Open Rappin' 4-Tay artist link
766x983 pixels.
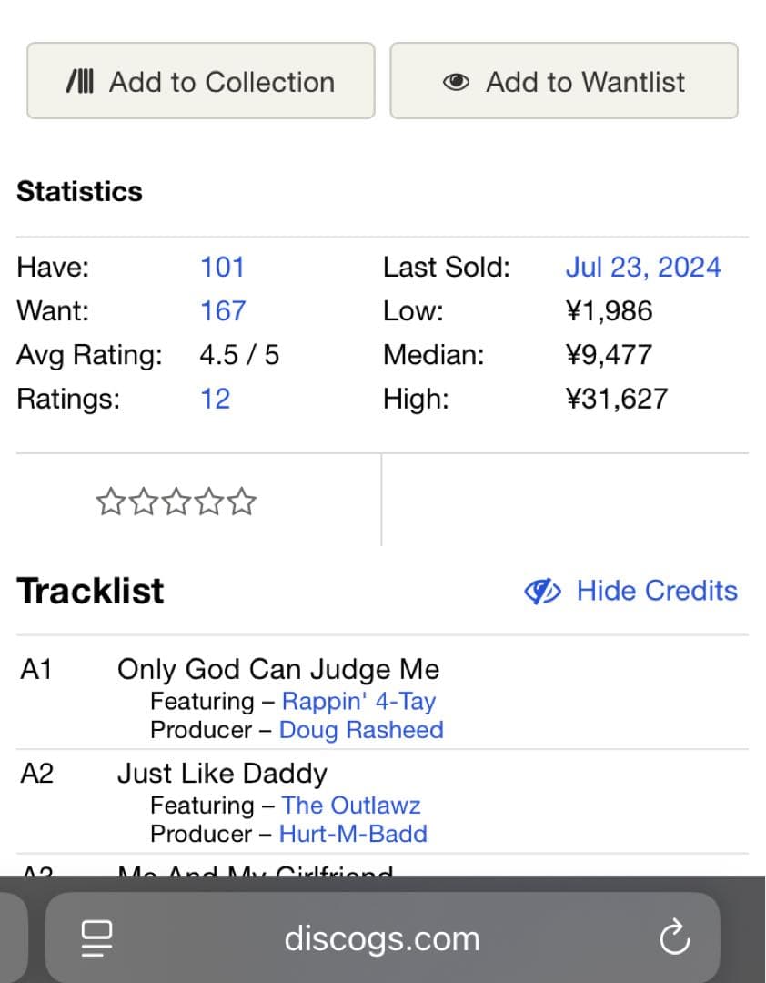point(358,701)
